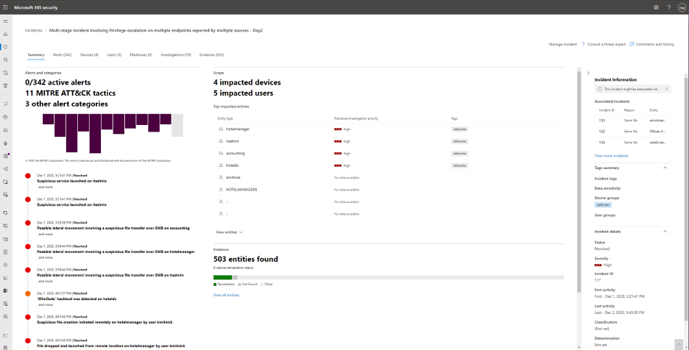The height and width of the screenshot is (350, 689).
Task: Collapse the Tags summary section
Action: tap(665, 168)
